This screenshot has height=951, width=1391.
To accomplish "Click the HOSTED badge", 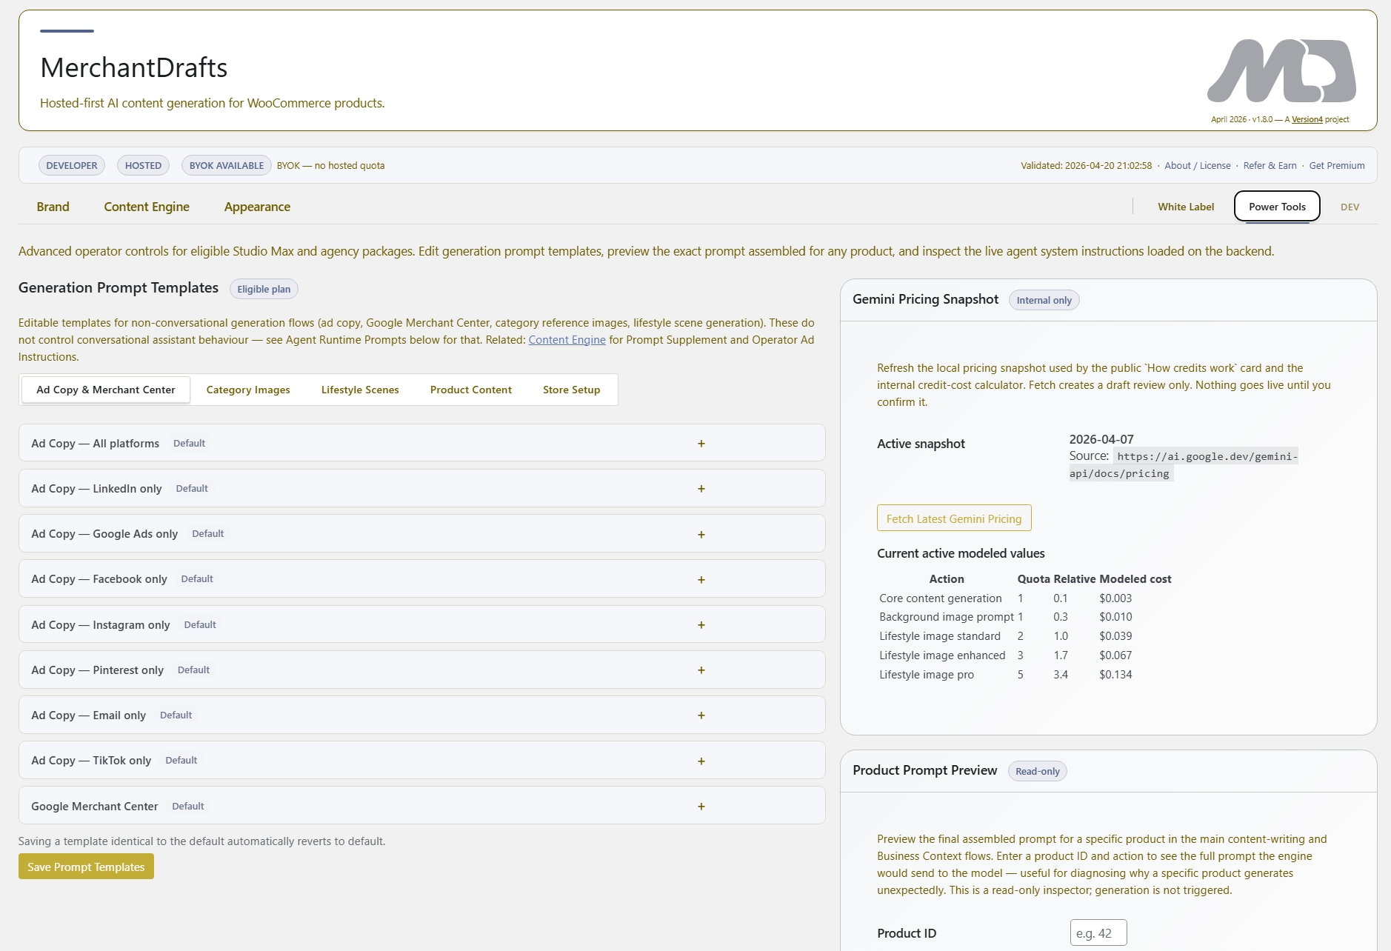I will pyautogui.click(x=143, y=165).
